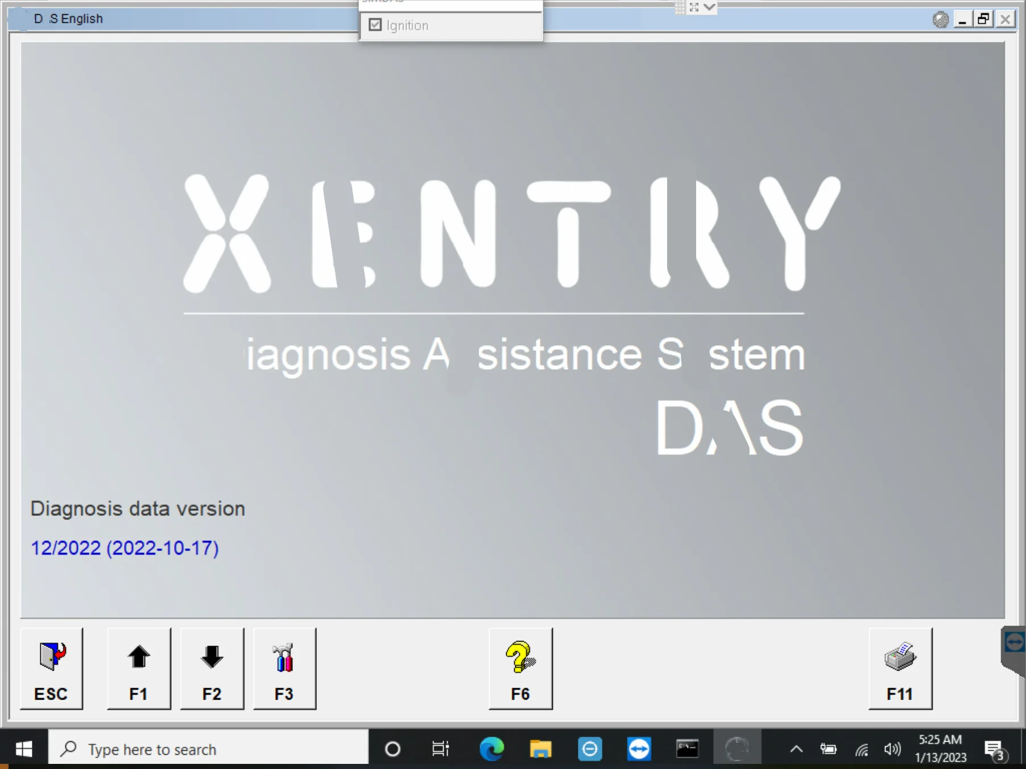Screen dimensions: 1026x769
Task: Open the notification center icon
Action: click(x=995, y=750)
